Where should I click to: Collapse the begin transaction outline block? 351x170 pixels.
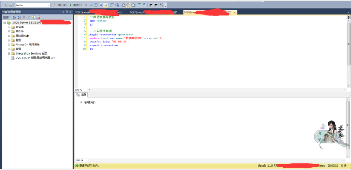pos(89,35)
